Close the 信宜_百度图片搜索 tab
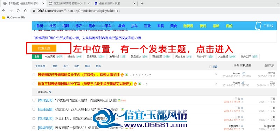 [x=134, y=3]
